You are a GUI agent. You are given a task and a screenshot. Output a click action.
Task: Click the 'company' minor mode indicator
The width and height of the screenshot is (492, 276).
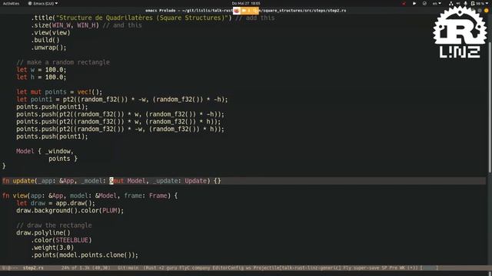(x=201, y=268)
